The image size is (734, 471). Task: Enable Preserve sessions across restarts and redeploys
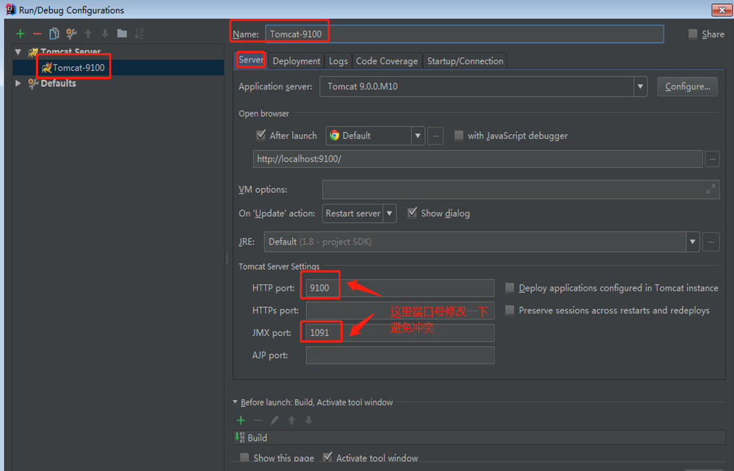(x=510, y=310)
